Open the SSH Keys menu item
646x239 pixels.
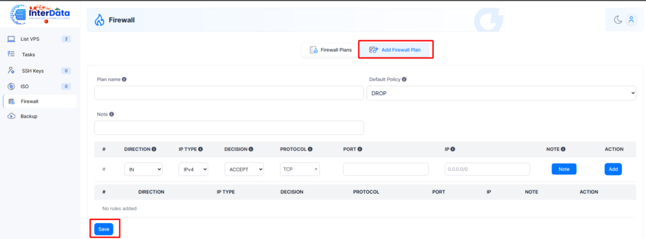coord(40,71)
